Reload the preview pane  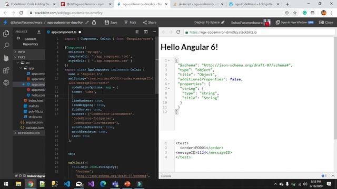click(178, 32)
